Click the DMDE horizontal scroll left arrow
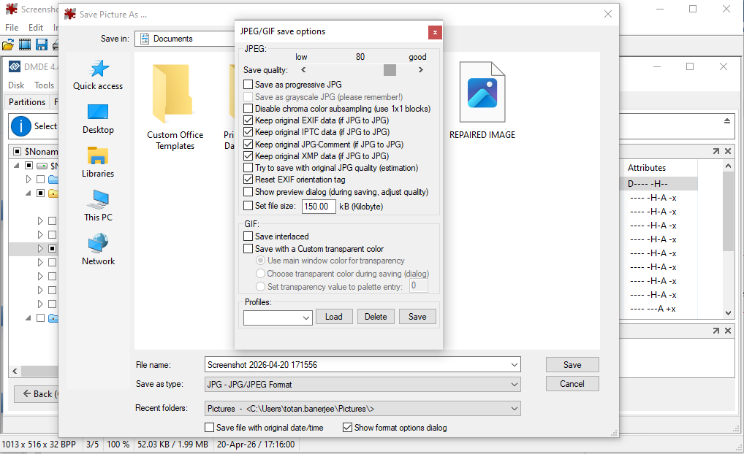This screenshot has height=454, width=744. (15, 371)
